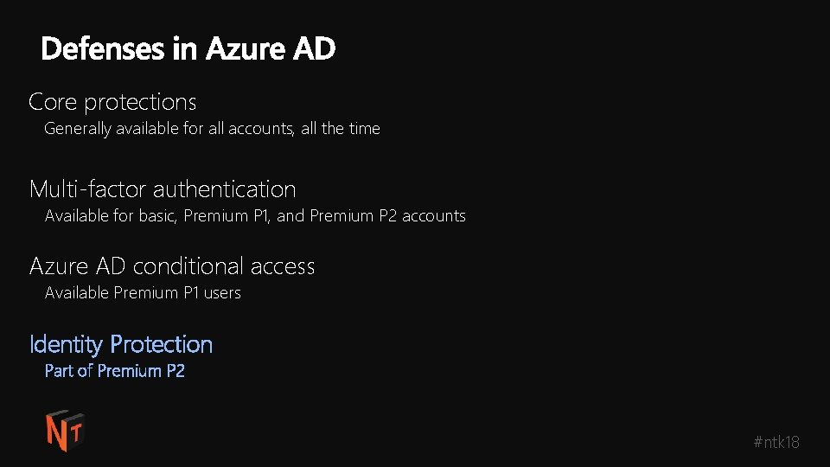Click the word "Defenses" in the title
Image resolution: width=830 pixels, height=467 pixels.
tap(103, 48)
